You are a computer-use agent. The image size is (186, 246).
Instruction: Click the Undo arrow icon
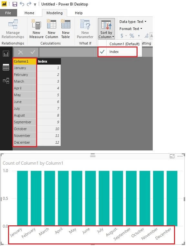click(x=22, y=4)
